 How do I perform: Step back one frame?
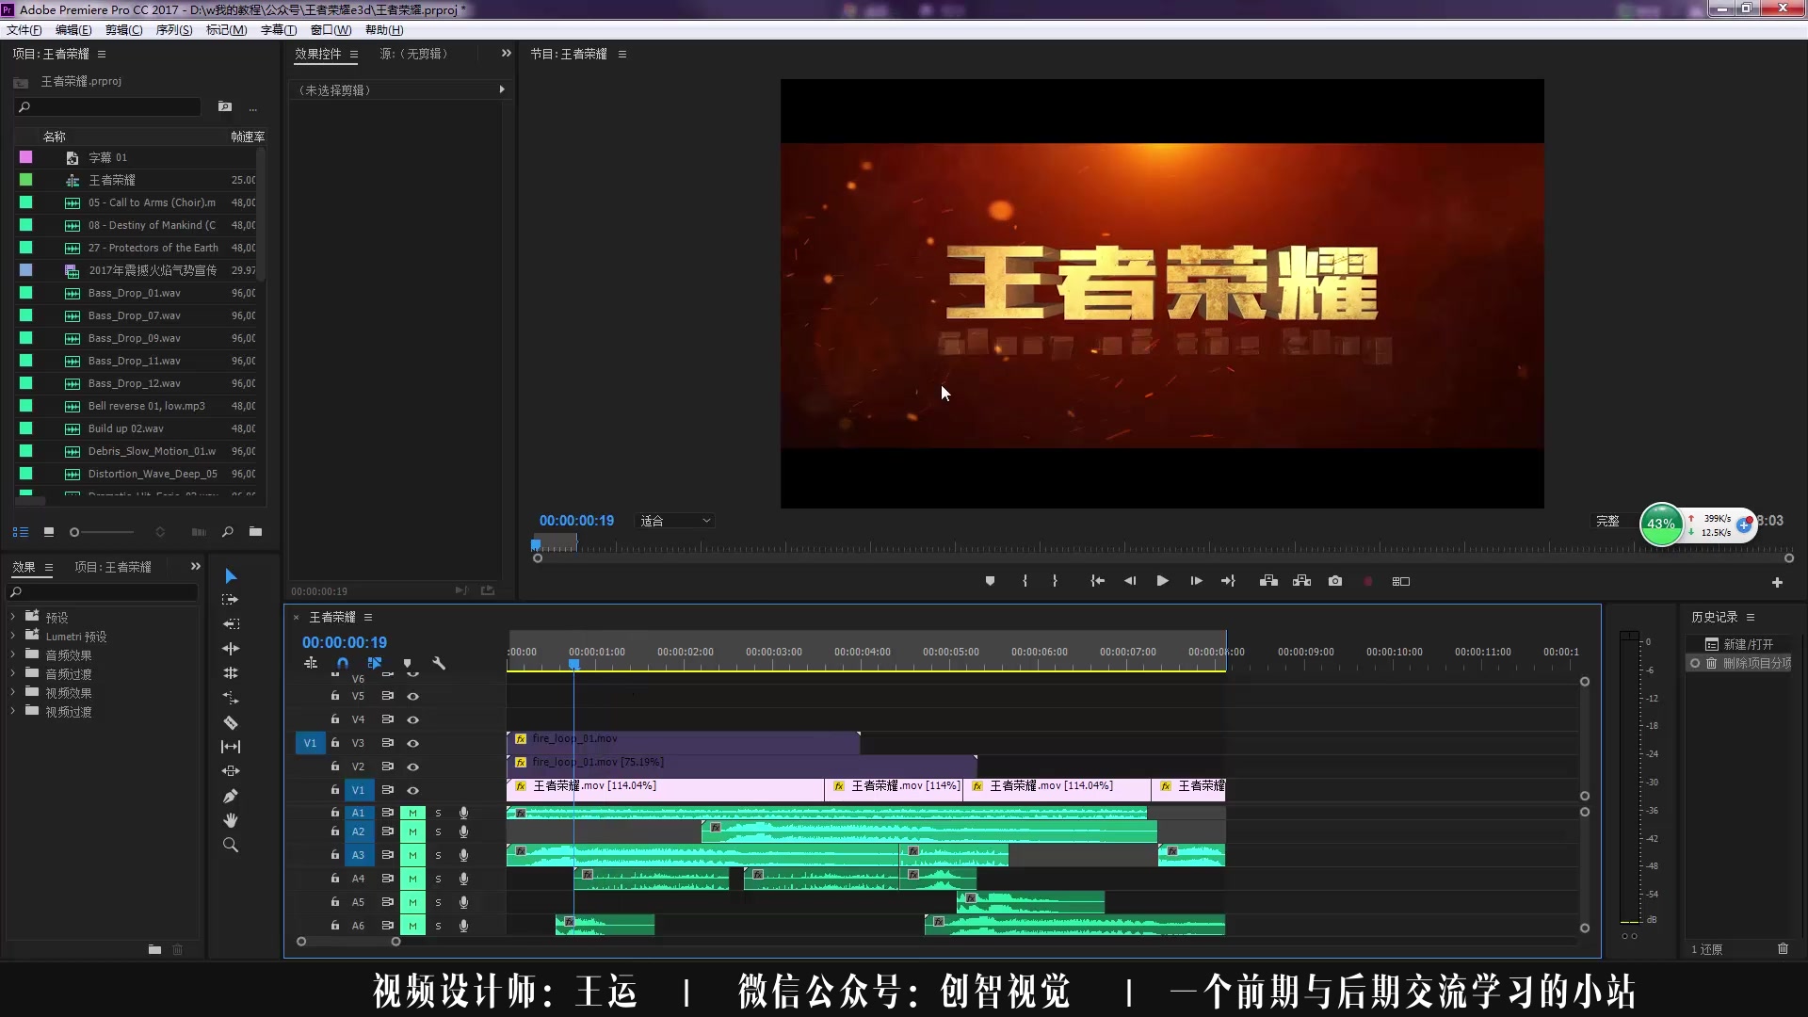(1130, 581)
